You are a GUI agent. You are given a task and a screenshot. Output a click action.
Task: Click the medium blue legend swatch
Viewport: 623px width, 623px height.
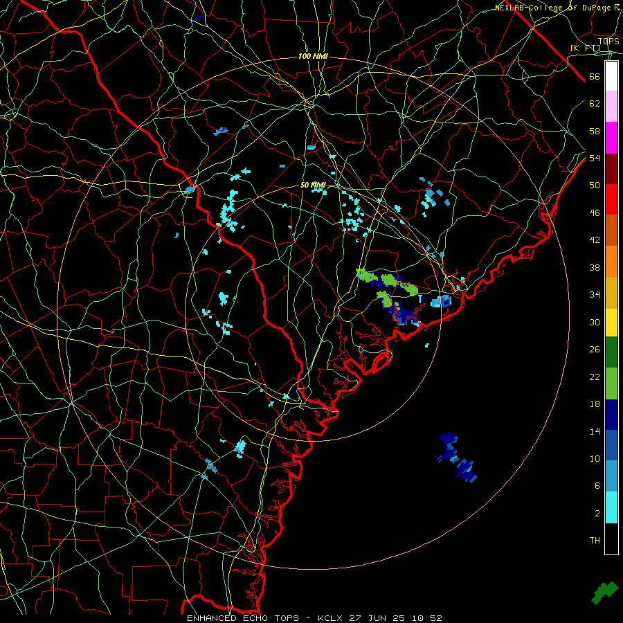[x=611, y=445]
